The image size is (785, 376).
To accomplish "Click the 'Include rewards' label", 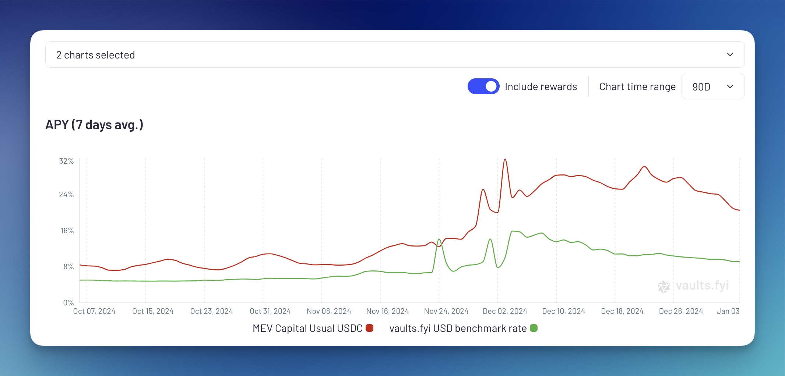I will (541, 86).
